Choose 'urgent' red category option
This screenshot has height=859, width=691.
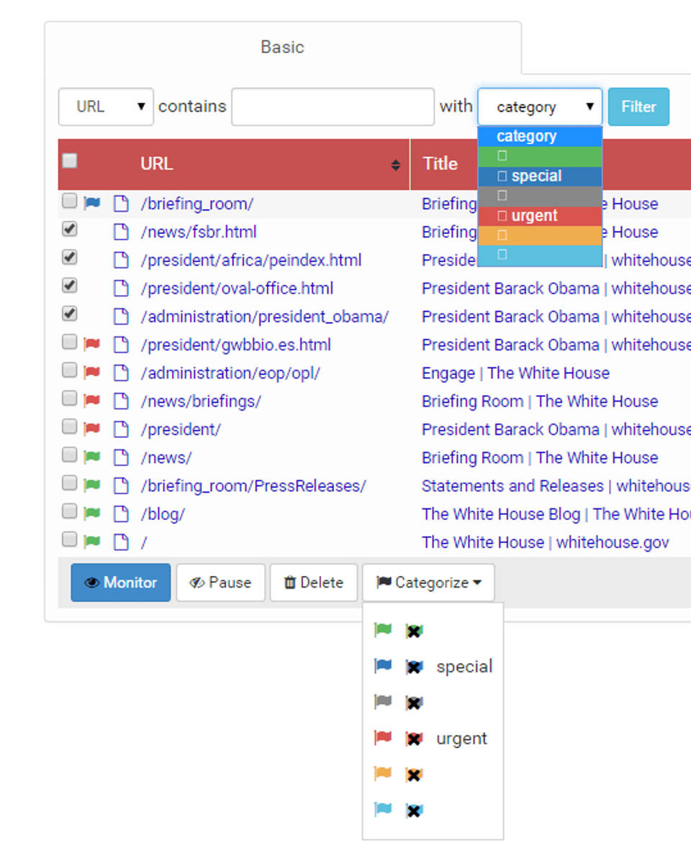click(540, 215)
